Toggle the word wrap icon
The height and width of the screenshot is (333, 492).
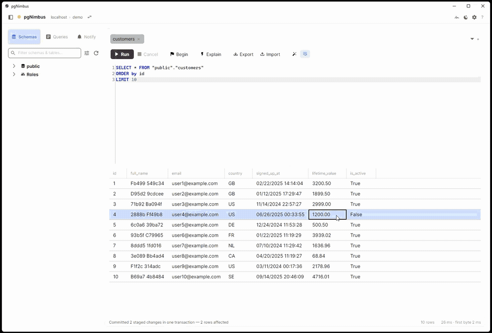[x=305, y=54]
